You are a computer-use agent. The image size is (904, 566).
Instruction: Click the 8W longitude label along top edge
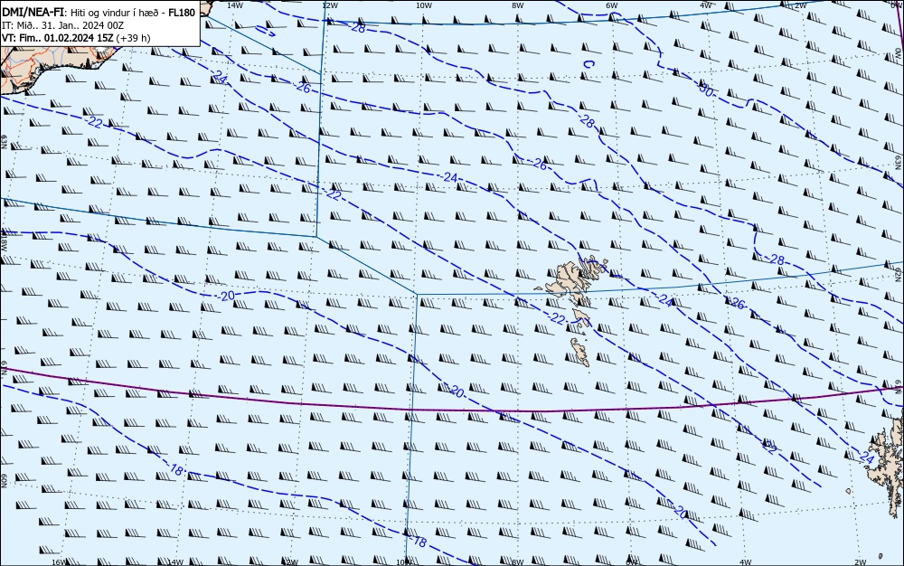click(518, 5)
